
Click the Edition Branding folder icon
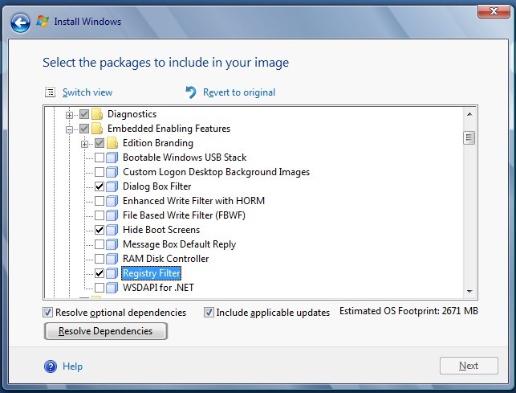[112, 143]
